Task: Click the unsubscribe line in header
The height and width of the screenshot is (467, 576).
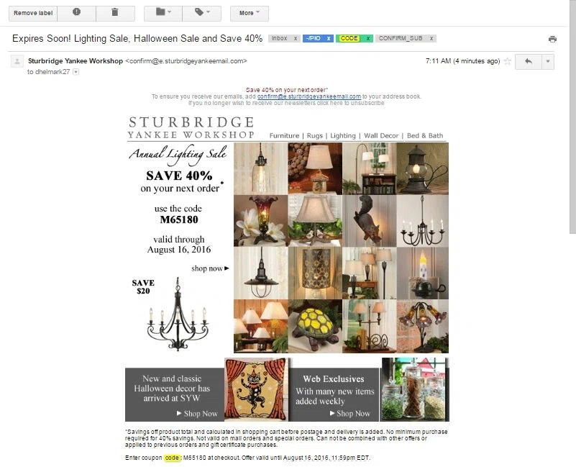Action: tap(286, 103)
